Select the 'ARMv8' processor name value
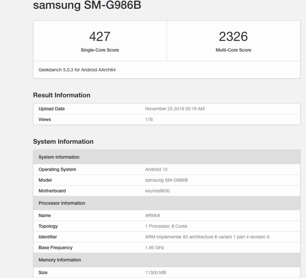The width and height of the screenshot is (306, 278). tap(152, 215)
